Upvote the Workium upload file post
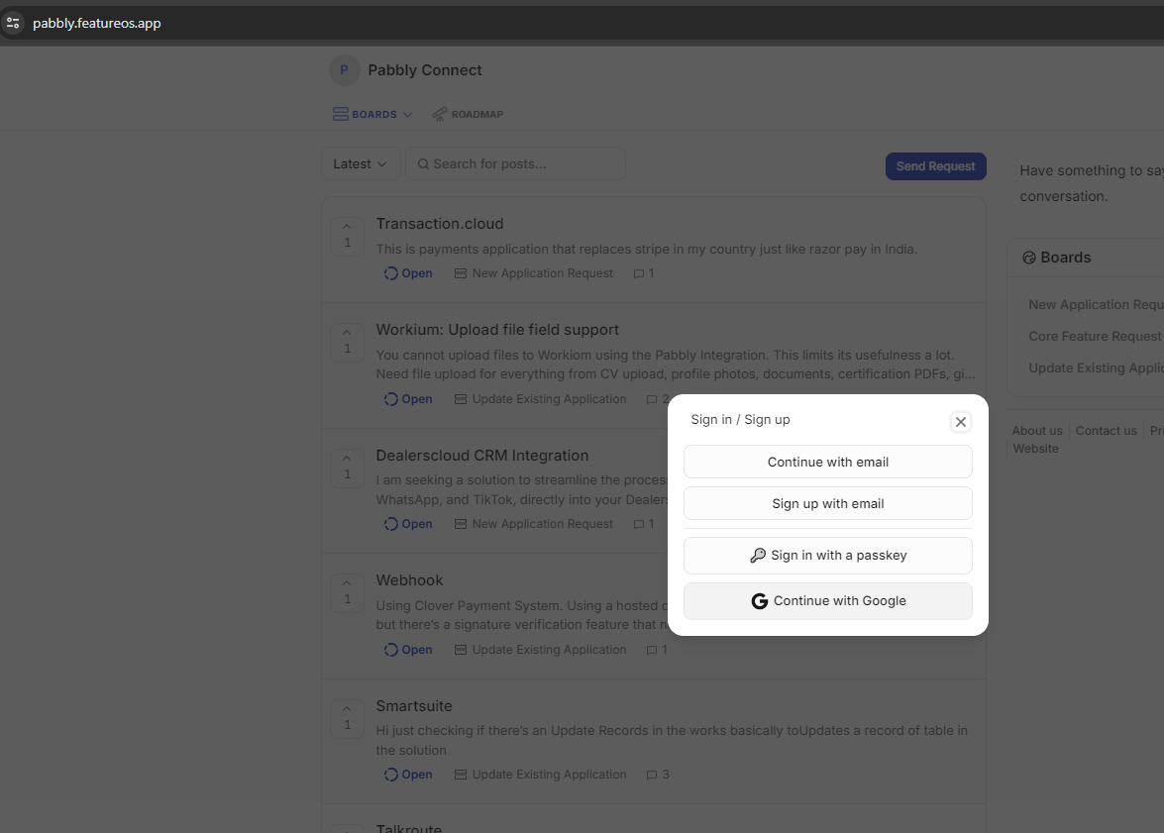The image size is (1164, 833). click(x=348, y=343)
